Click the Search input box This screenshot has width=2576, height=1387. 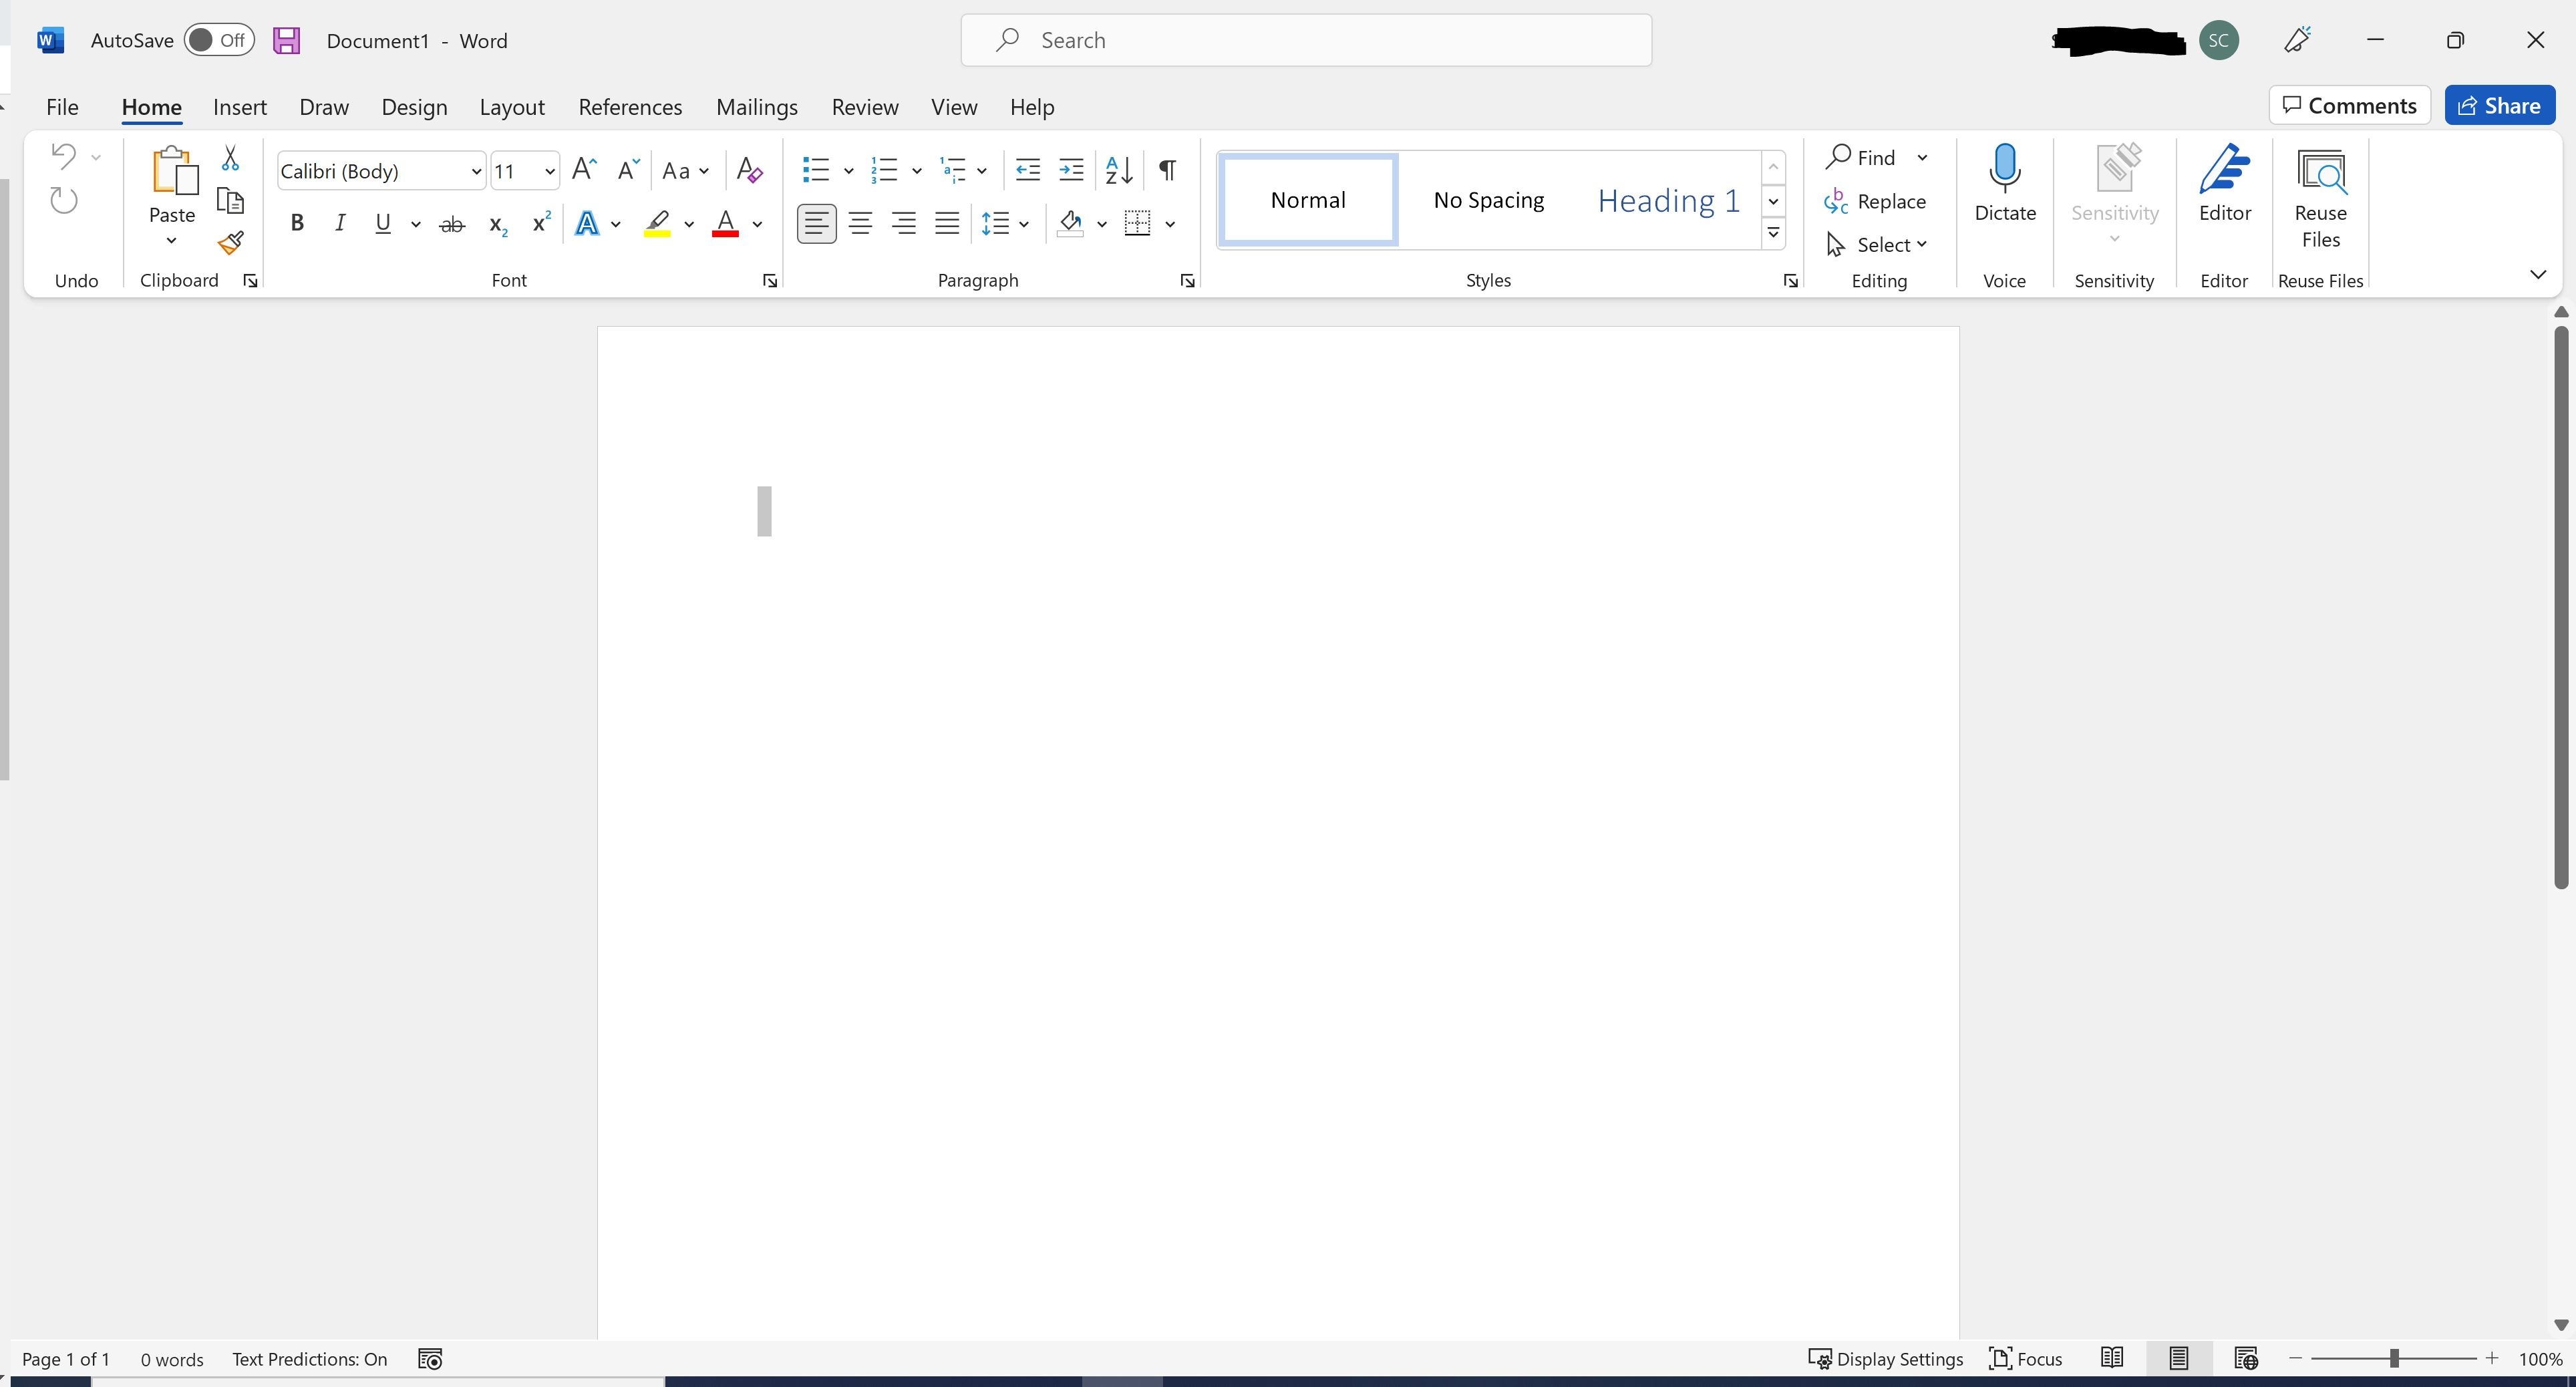click(1306, 40)
